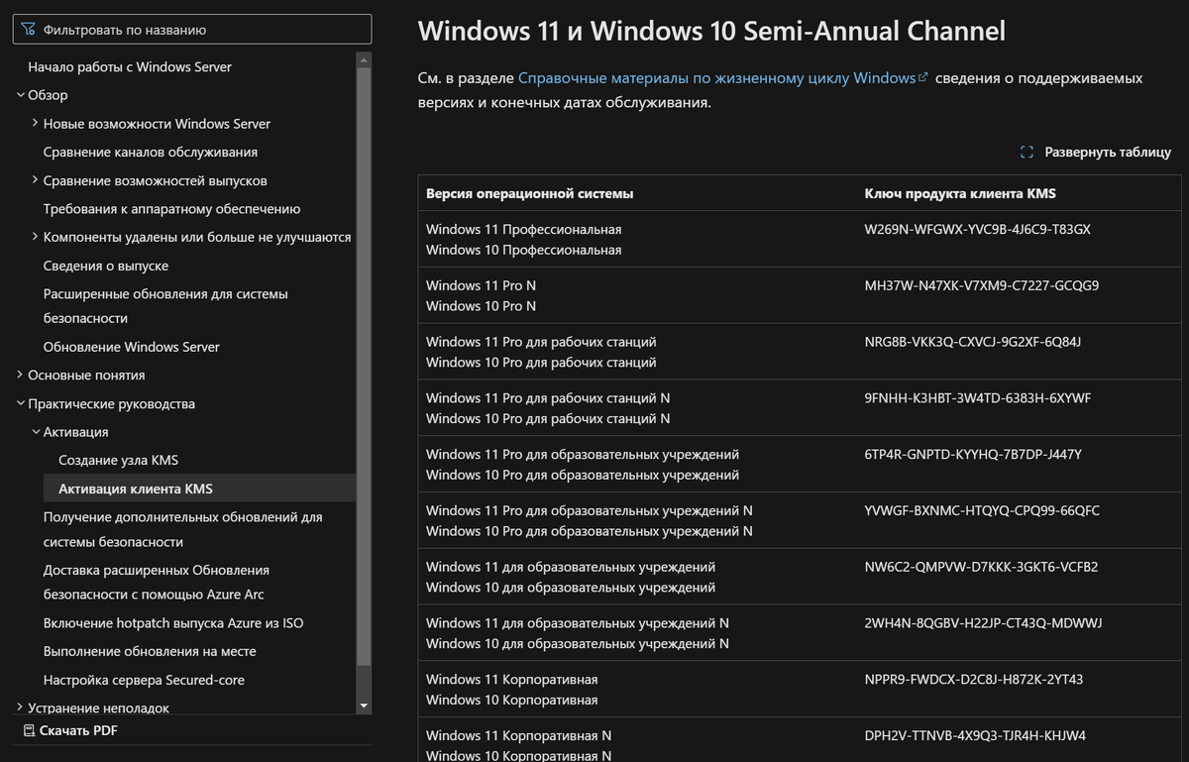
Task: Click the expand table icon
Action: click(x=1027, y=153)
